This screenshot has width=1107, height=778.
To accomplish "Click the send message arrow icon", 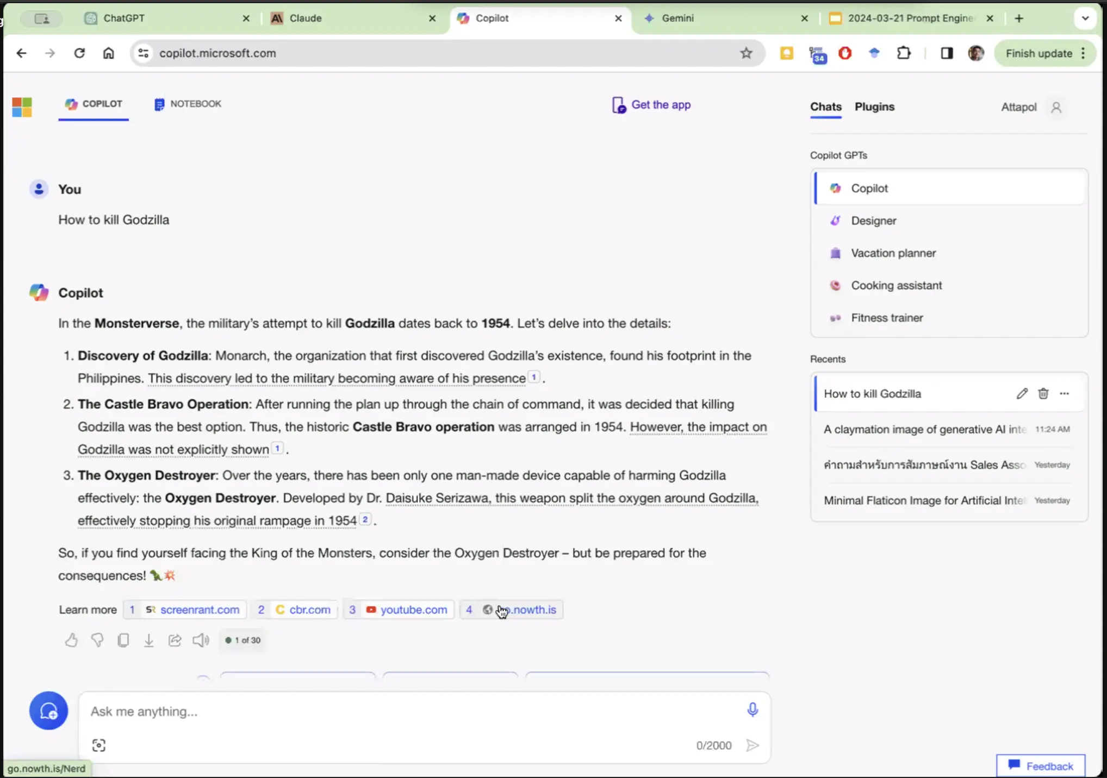I will tap(752, 745).
